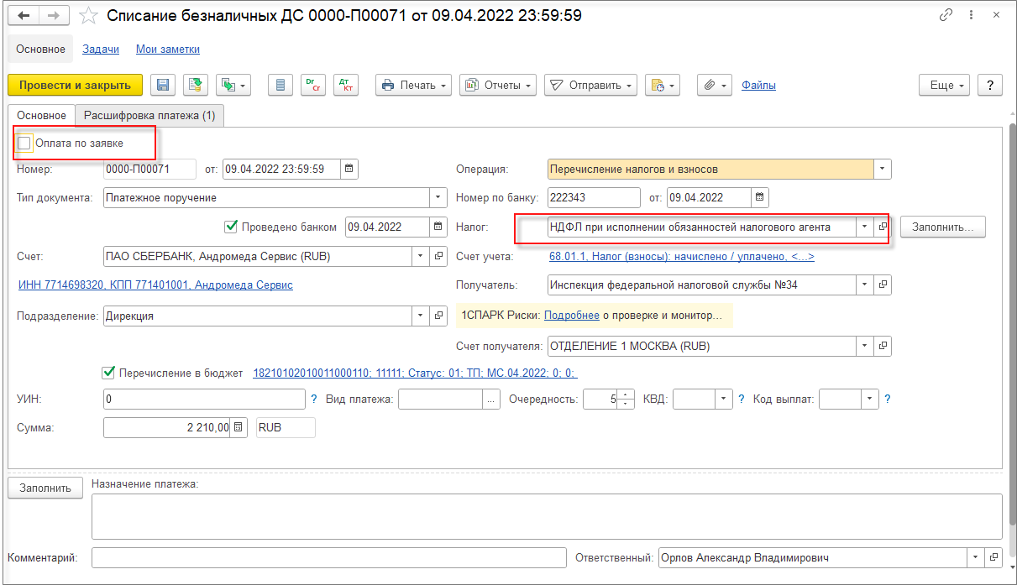Open the Тип документа dropdown arrow
This screenshot has width=1017, height=585.
[x=439, y=198]
